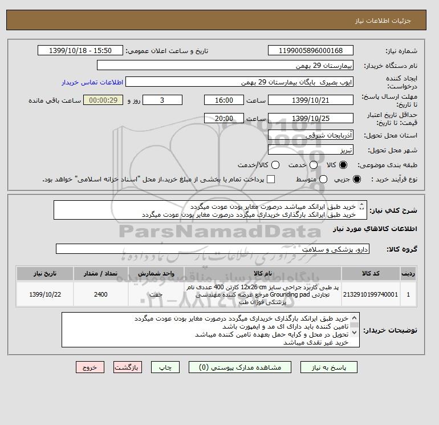Click the product code cell 2132910199740001
The image size is (439, 425).
[x=371, y=294]
